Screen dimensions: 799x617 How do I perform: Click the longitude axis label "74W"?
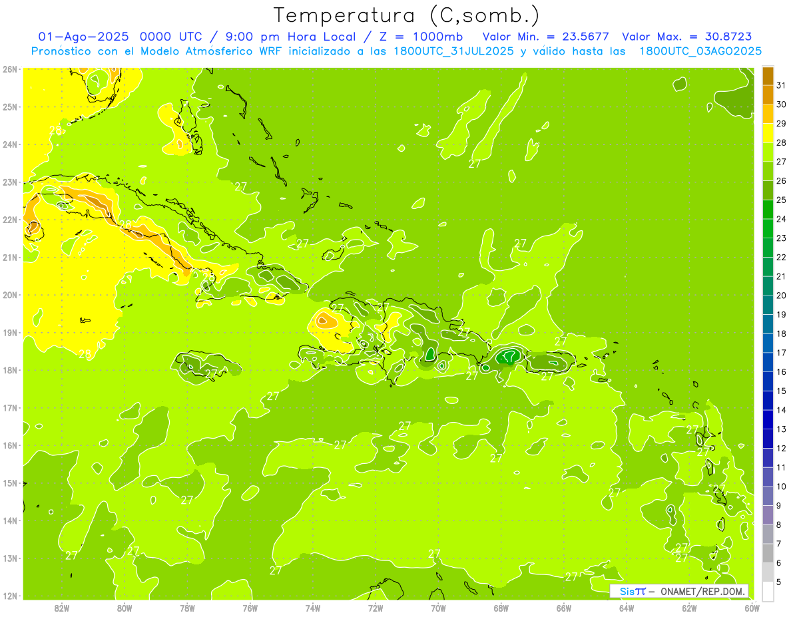tap(313, 608)
